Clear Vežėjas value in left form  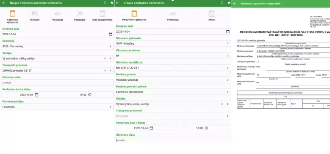[x=105, y=58]
